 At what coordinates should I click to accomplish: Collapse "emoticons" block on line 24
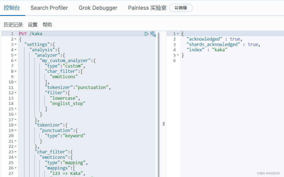click(16, 157)
